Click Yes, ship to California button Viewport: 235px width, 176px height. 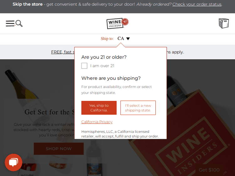coord(99,108)
